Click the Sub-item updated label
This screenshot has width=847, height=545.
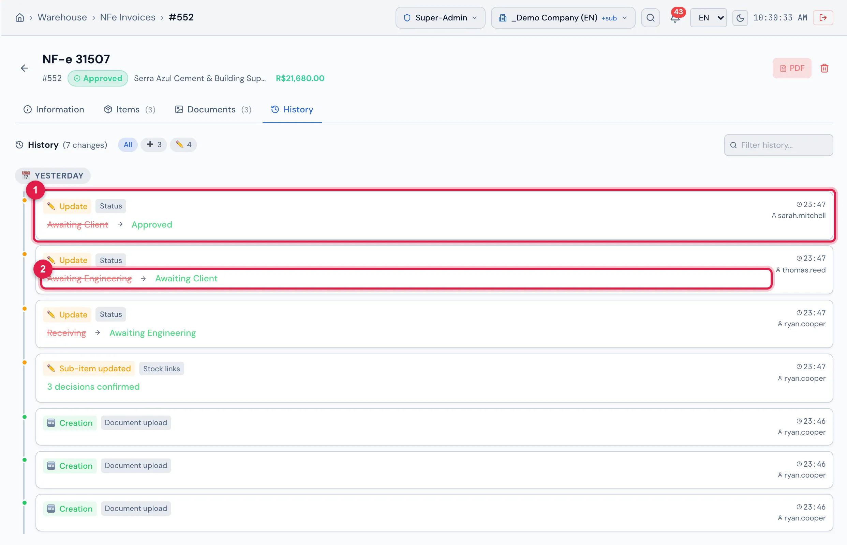(89, 369)
